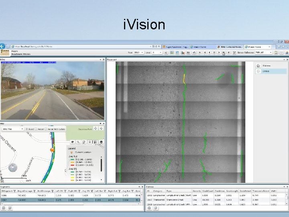
Task: Click the Cracks button in Pavement panel
Action: point(266,71)
